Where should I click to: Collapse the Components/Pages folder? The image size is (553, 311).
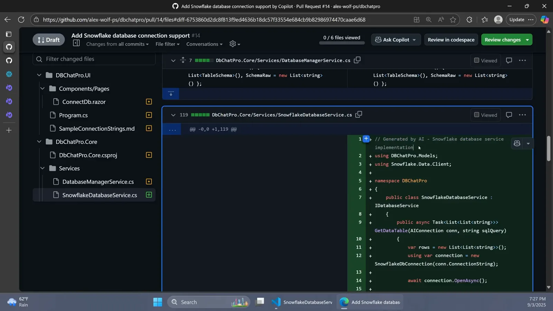point(43,88)
